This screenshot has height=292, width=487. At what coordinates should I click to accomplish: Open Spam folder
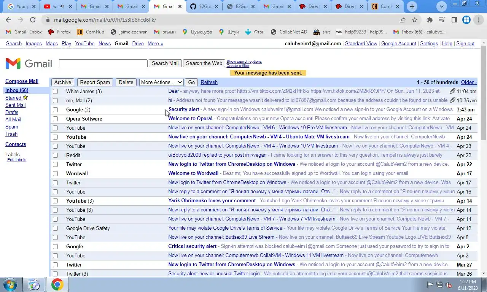pos(12,127)
